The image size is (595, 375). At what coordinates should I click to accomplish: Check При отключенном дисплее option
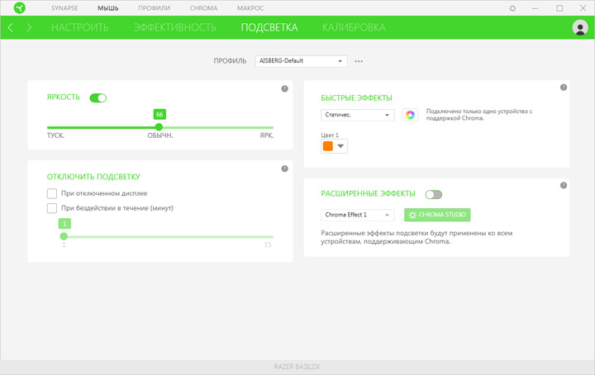point(52,193)
